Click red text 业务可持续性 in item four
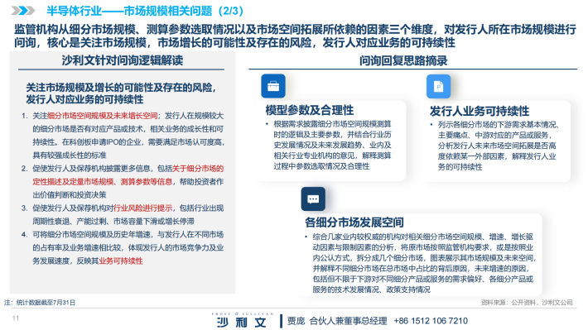 pyautogui.click(x=121, y=261)
